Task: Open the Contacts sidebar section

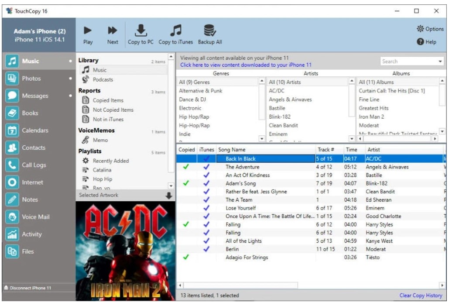Action: (39, 148)
